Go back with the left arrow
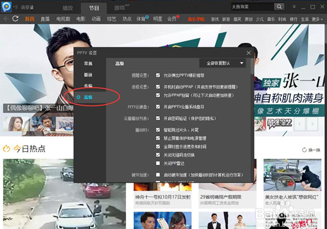This screenshot has height=229, width=327. [x=6, y=18]
